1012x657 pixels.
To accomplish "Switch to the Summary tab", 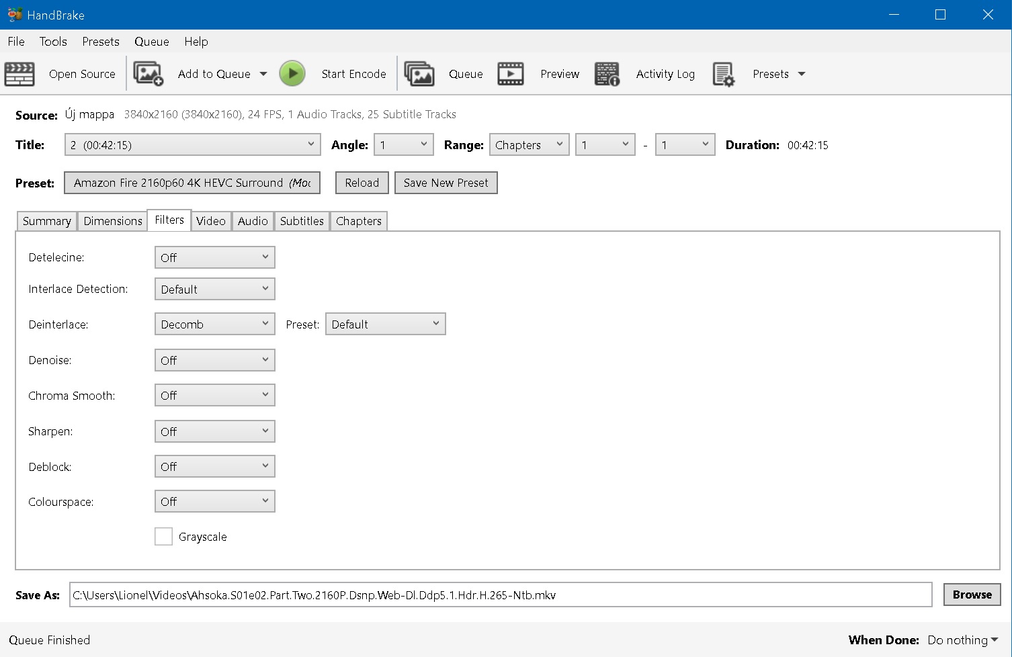I will (46, 221).
